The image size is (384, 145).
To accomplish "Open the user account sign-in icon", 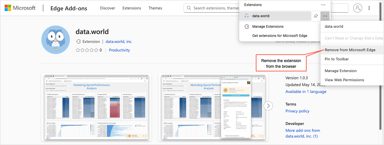I will (358, 8).
